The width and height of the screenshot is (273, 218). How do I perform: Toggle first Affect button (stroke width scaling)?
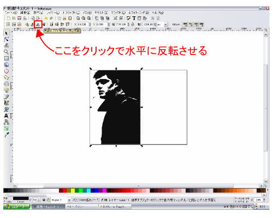coord(185,25)
